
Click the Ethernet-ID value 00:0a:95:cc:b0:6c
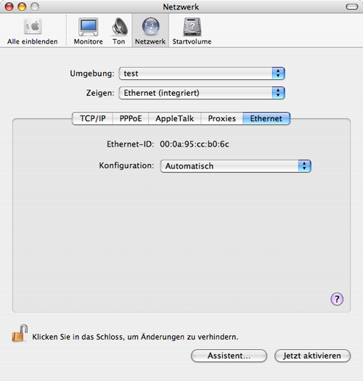(x=195, y=144)
